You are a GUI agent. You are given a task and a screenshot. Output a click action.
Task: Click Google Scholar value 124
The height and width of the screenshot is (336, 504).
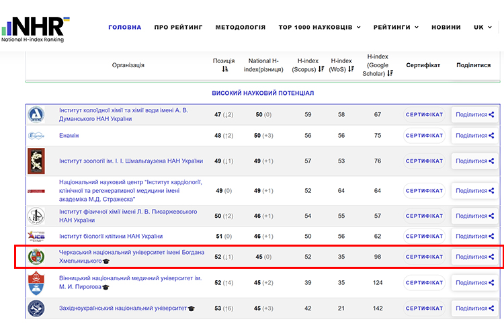coord(378,283)
